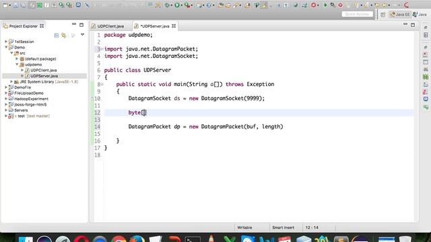Open the Project Explorer view menu
Image resolution: width=431 pixels, height=242 pixels.
click(x=82, y=35)
